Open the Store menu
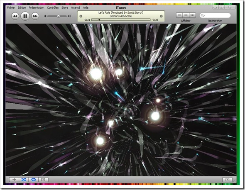This screenshot has height=190, width=245. (65, 7)
